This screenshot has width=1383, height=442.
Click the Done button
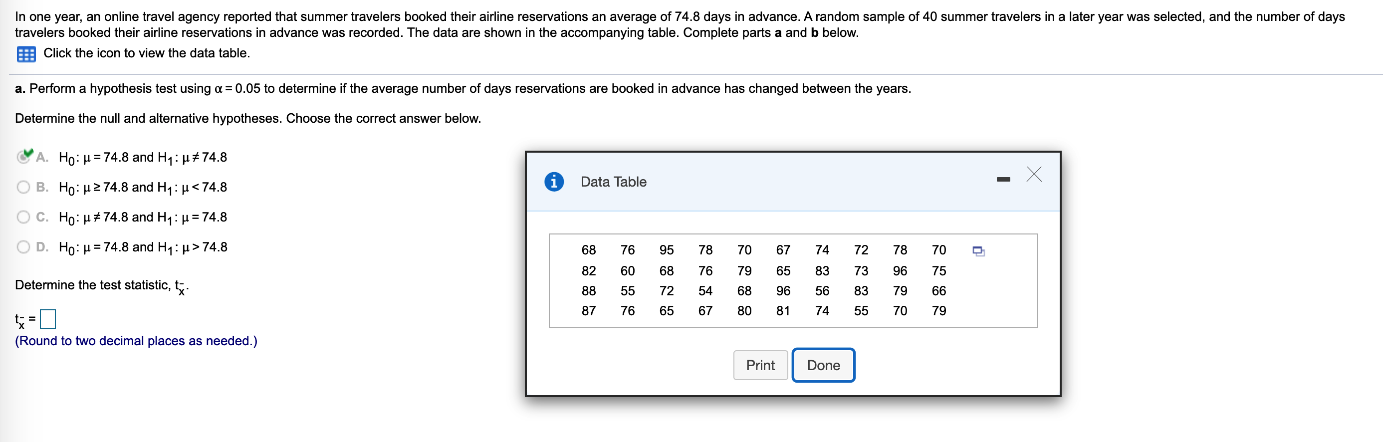[823, 365]
